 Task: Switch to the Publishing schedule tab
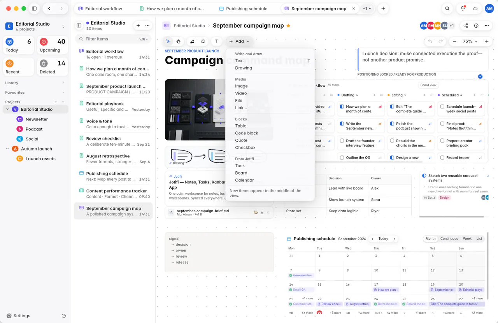pyautogui.click(x=243, y=9)
